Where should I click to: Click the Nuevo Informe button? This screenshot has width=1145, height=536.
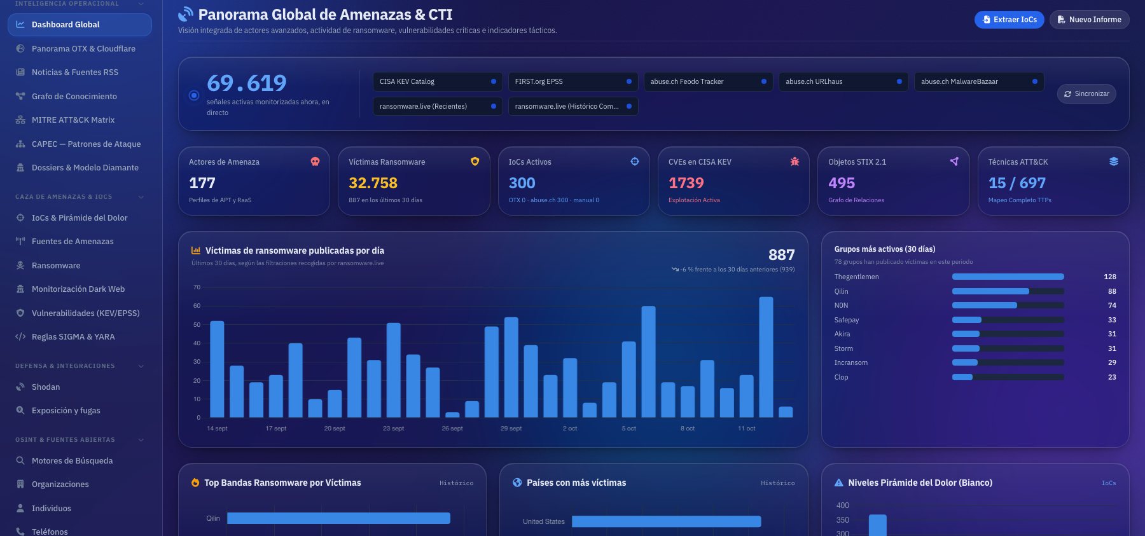pyautogui.click(x=1089, y=20)
